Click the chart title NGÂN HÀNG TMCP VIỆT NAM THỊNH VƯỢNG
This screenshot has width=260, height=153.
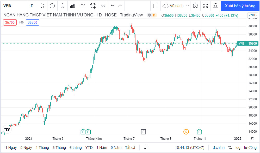48,15
